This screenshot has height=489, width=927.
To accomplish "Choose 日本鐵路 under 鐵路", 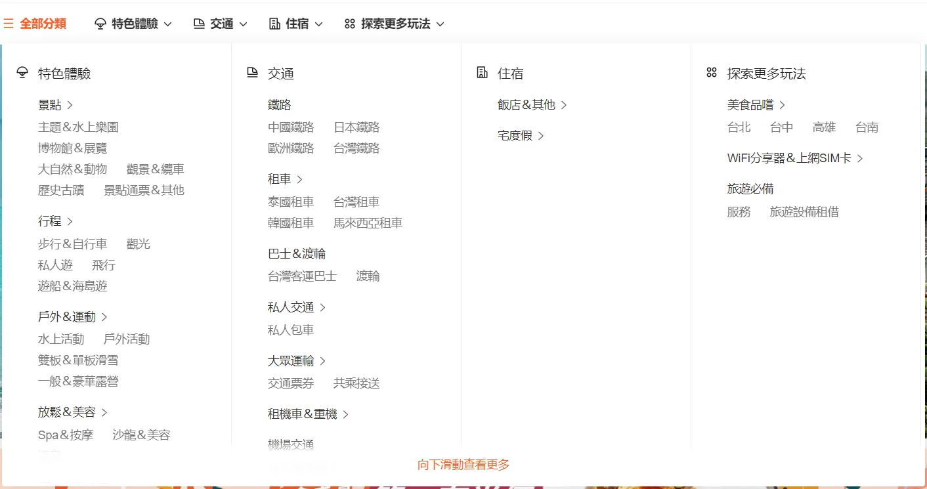I will click(356, 127).
